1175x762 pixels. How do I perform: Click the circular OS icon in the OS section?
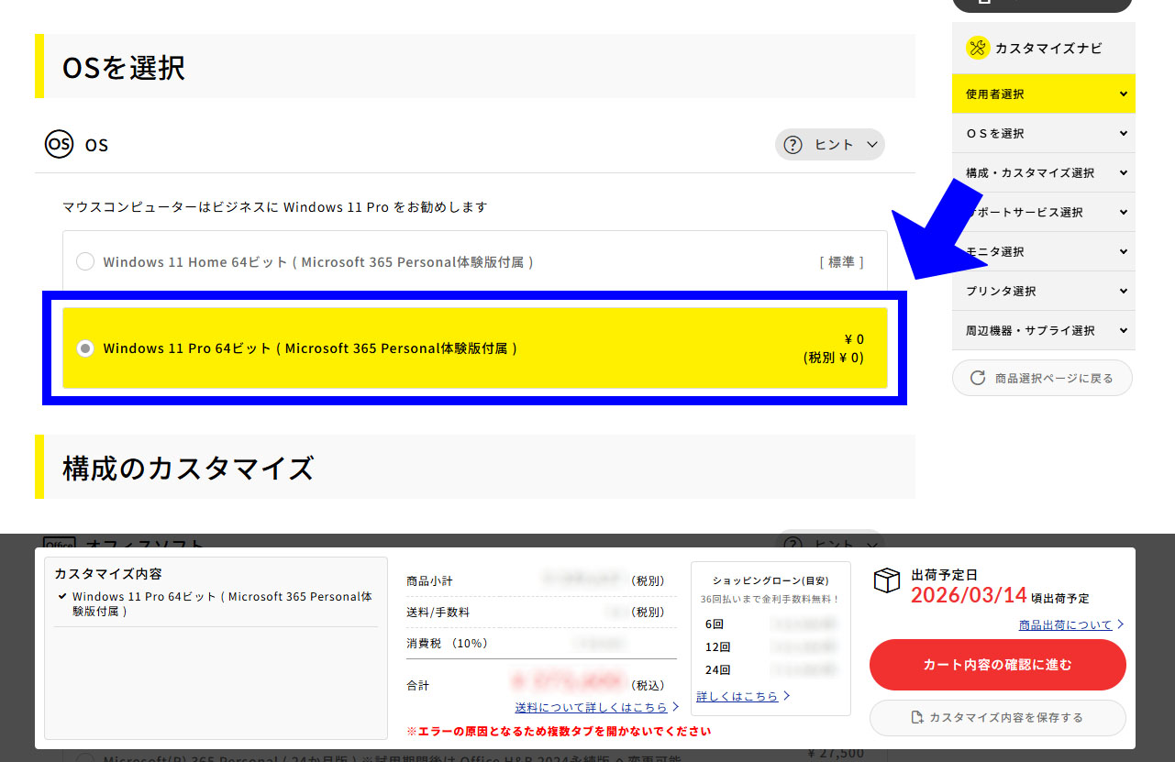pos(59,144)
